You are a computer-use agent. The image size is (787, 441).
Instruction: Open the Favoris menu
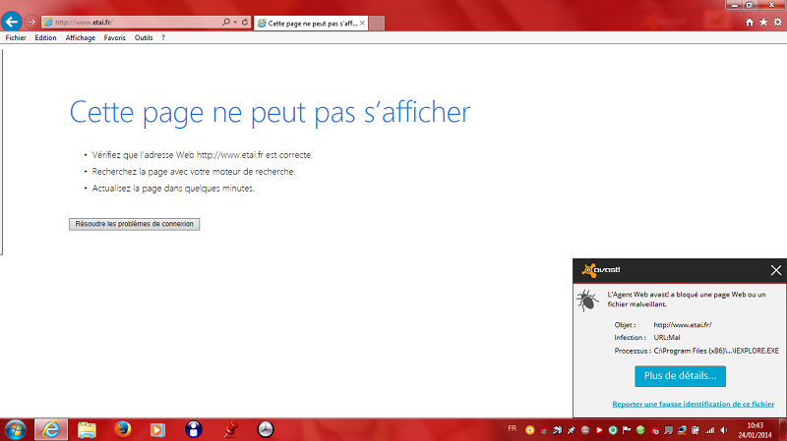point(114,37)
